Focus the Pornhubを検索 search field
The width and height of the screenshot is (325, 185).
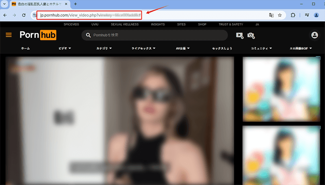(154, 35)
